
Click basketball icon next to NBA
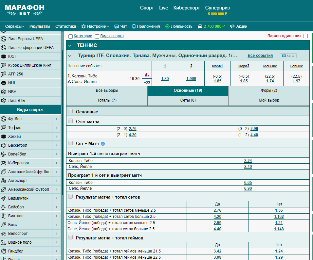point(4,92)
